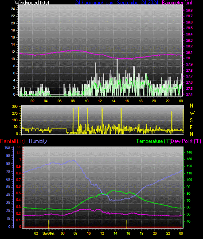This screenshot has height=239, width=203.
Task: Click the blue "Humidity" legend label
Action: pyautogui.click(x=38, y=141)
